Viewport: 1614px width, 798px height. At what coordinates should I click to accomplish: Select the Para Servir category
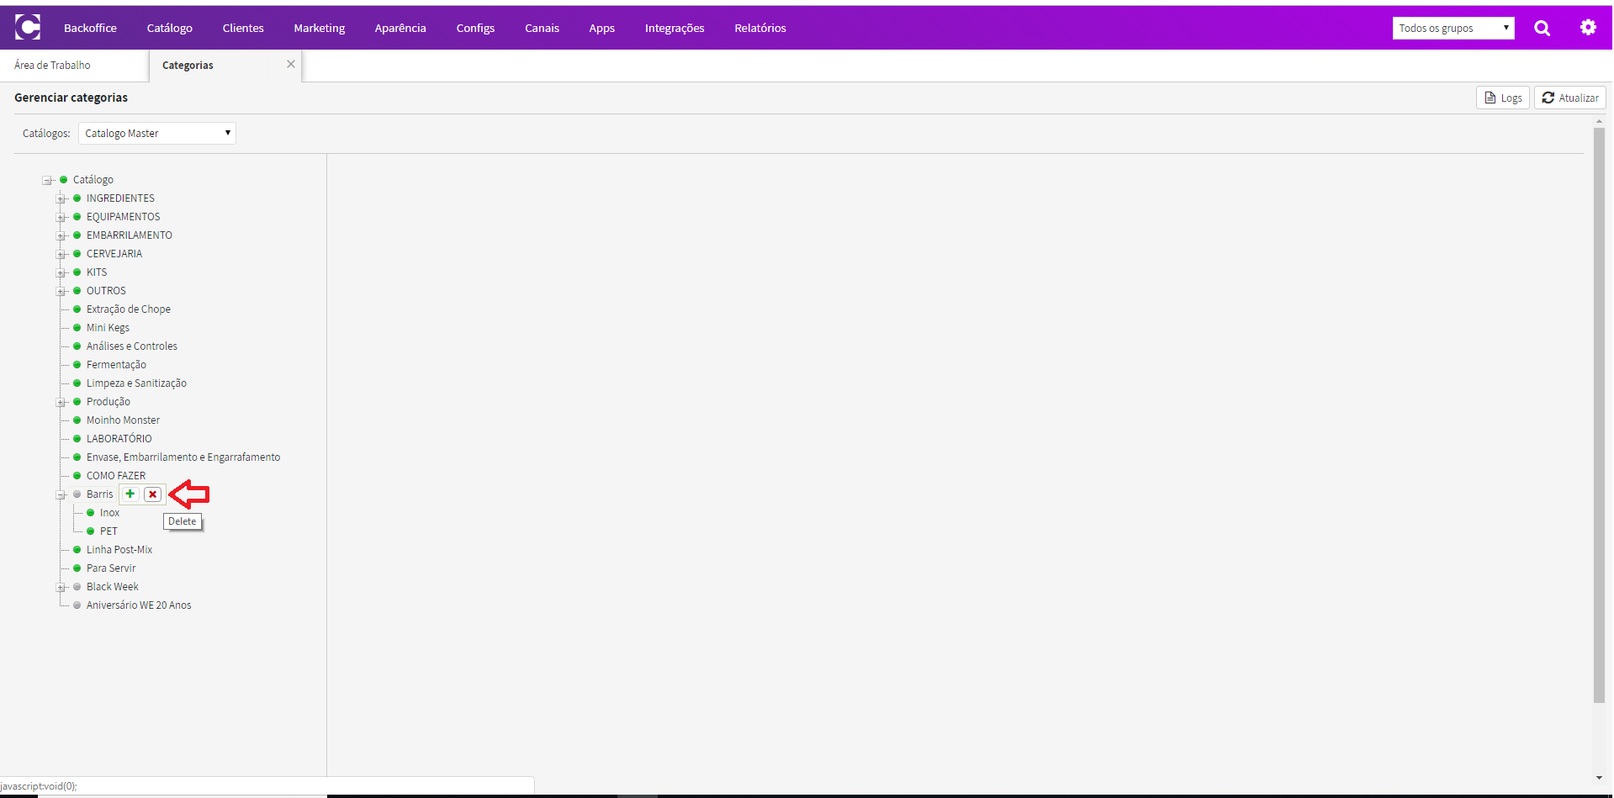pyautogui.click(x=111, y=568)
